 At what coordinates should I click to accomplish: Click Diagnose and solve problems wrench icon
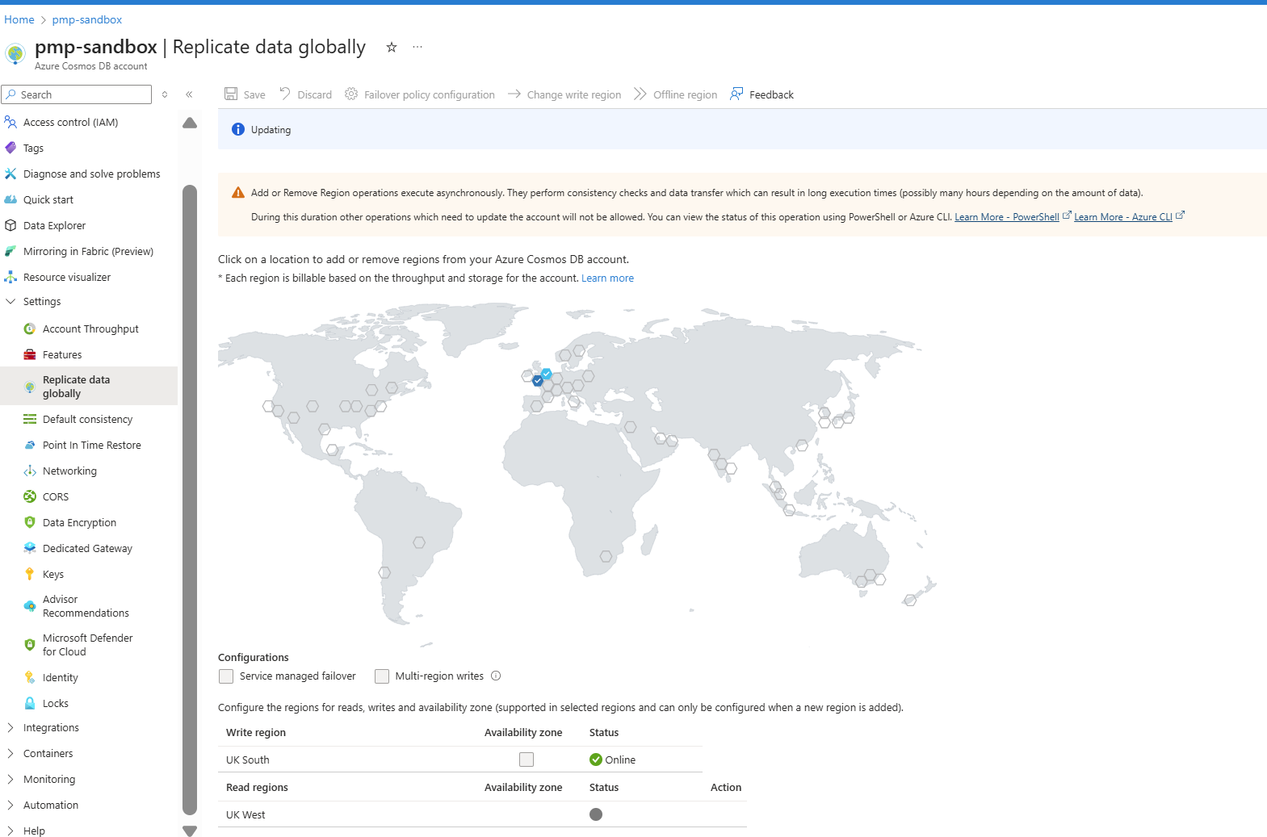[10, 174]
